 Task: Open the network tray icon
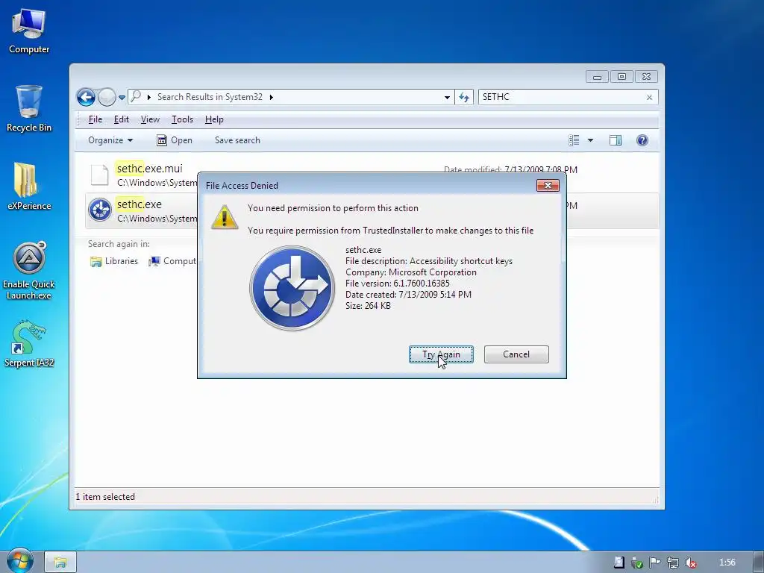point(672,563)
